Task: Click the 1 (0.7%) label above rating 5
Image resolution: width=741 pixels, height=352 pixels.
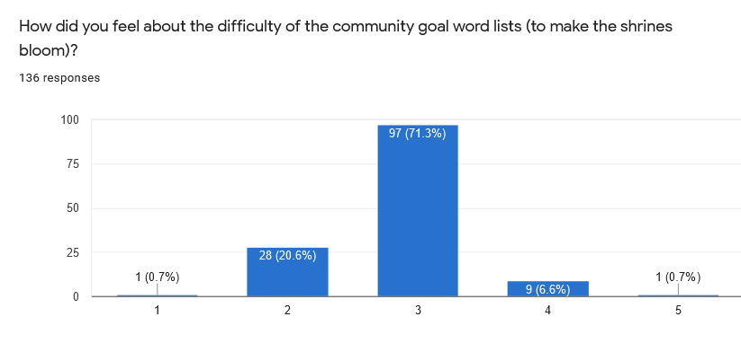Action: pos(678,277)
